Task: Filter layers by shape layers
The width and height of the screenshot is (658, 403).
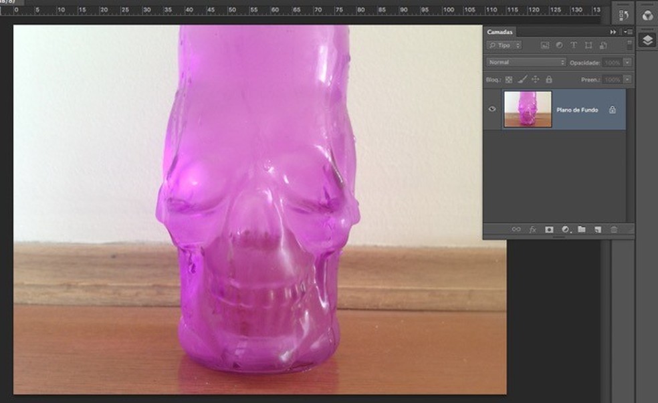Action: click(x=588, y=45)
